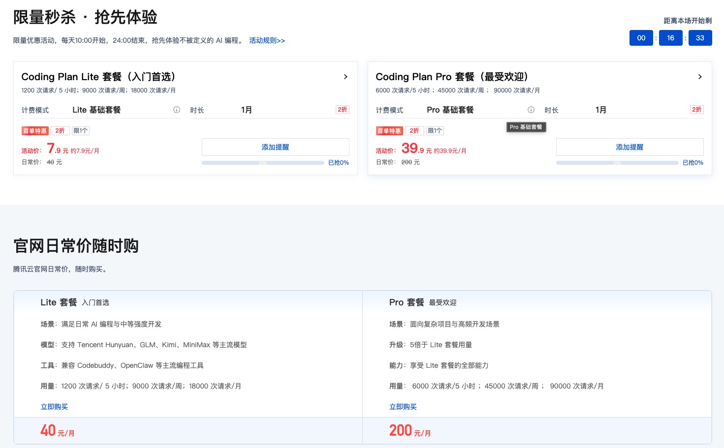Expand the Coding Plan Pro card arrow
The width and height of the screenshot is (724, 448).
coord(700,77)
